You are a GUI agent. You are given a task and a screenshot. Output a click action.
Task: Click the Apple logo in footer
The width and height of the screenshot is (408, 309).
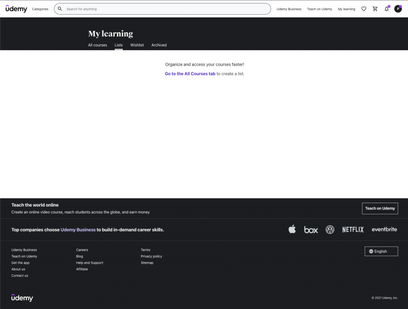point(292,229)
